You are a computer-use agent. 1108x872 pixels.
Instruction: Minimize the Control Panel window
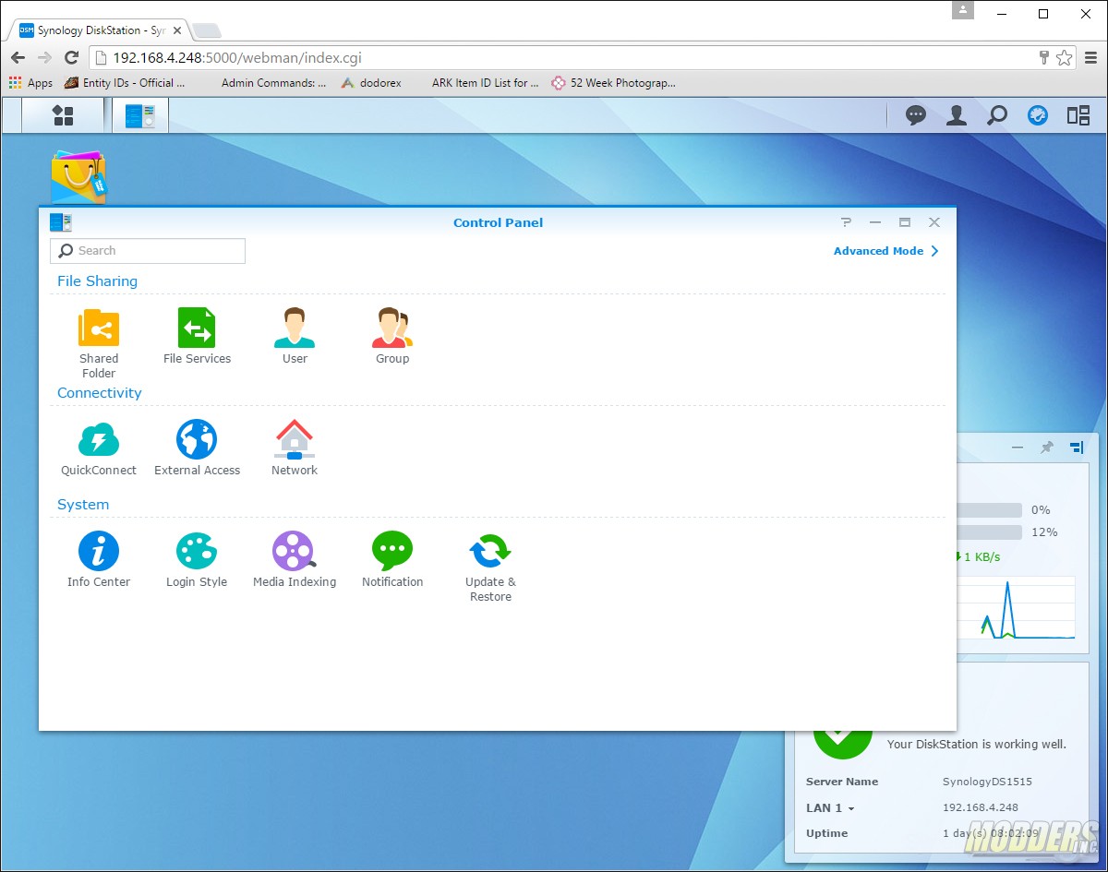pos(875,222)
